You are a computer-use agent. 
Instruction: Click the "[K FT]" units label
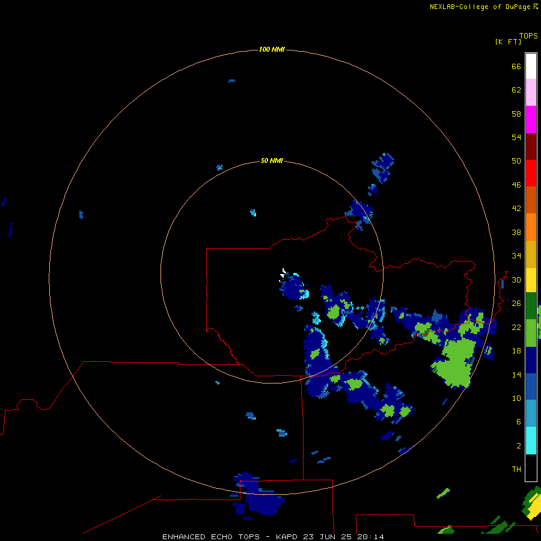click(508, 42)
